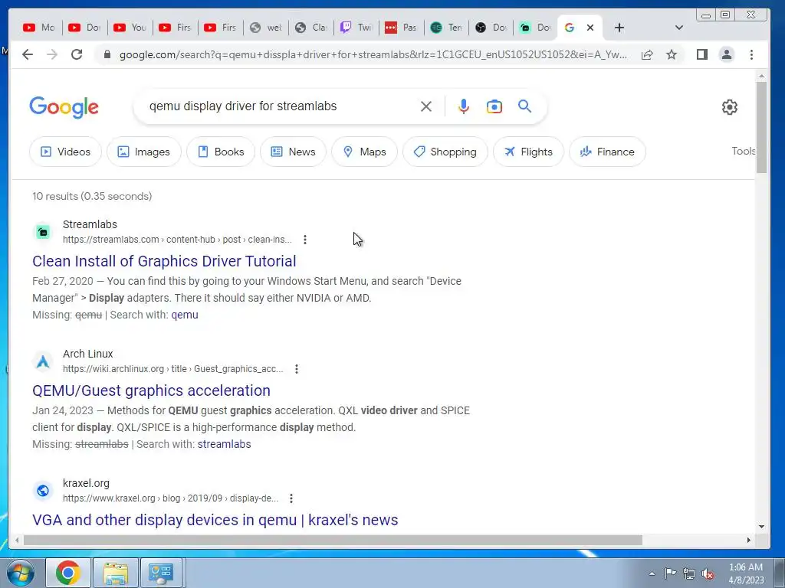Filter results by Books

coord(221,152)
